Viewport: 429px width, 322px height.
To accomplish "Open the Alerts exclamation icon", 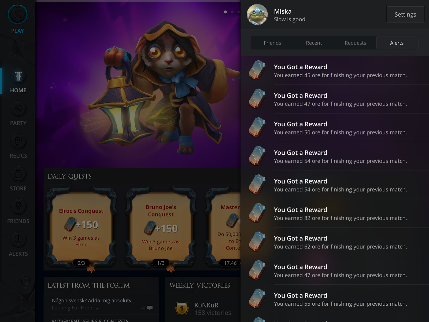I will (x=18, y=240).
